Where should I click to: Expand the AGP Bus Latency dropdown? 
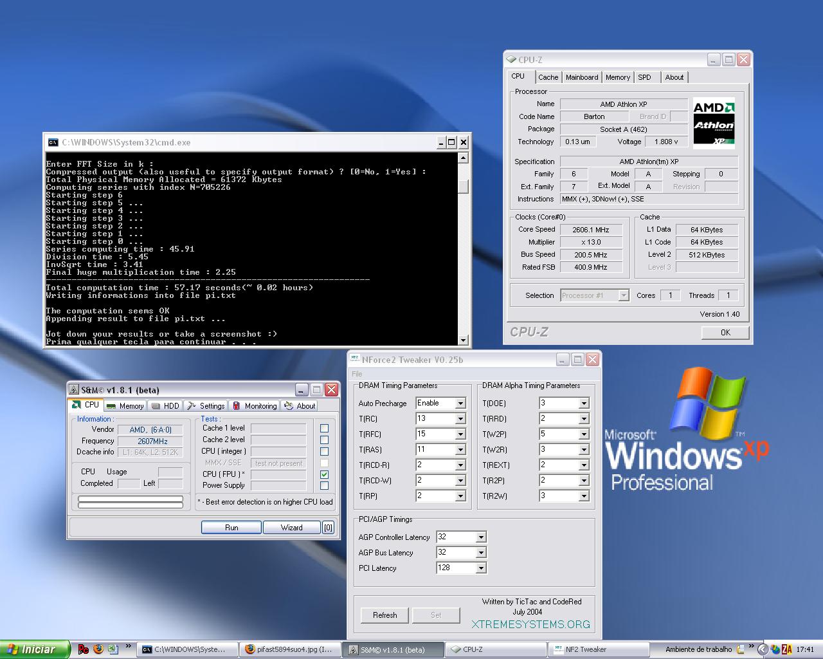click(x=481, y=553)
